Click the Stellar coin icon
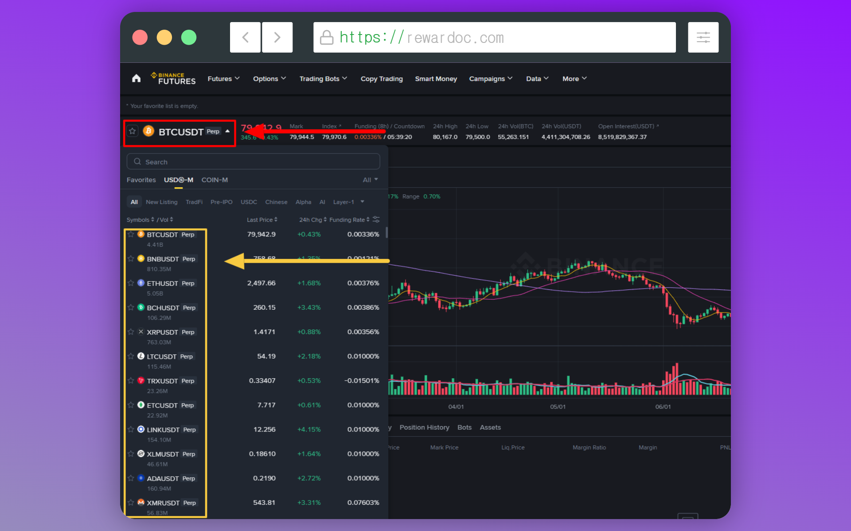The height and width of the screenshot is (531, 851). point(141,454)
